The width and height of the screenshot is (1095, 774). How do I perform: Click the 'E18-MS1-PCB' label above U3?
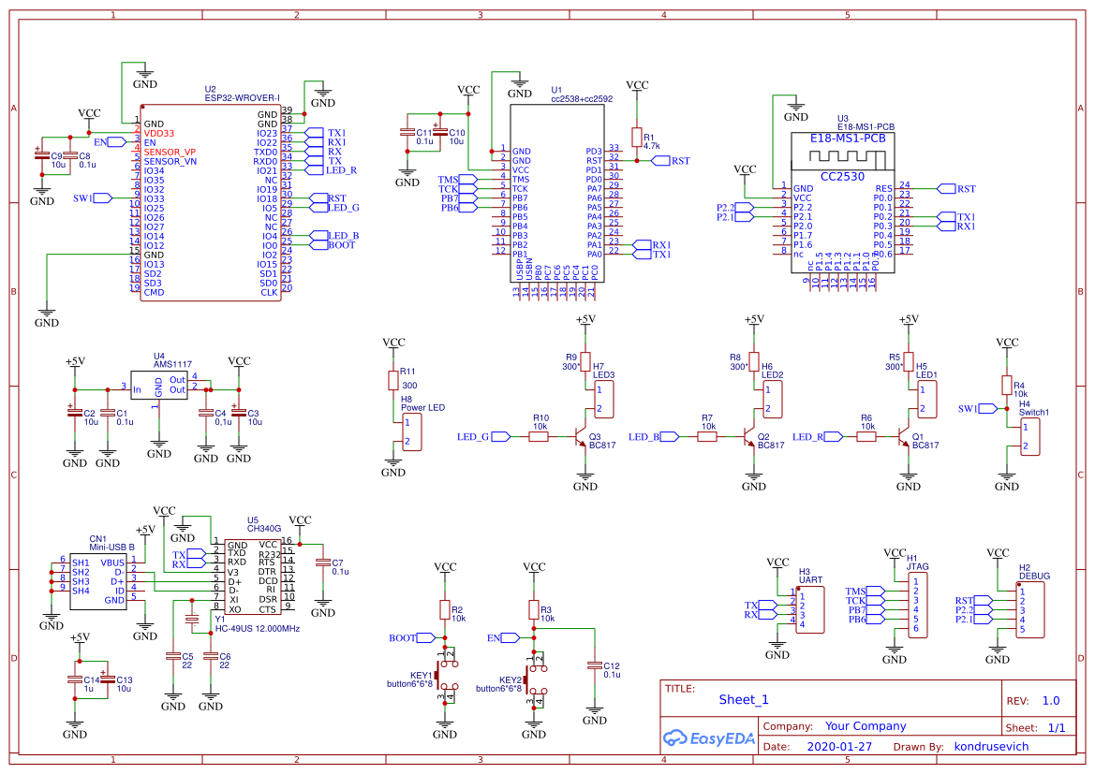(866, 127)
